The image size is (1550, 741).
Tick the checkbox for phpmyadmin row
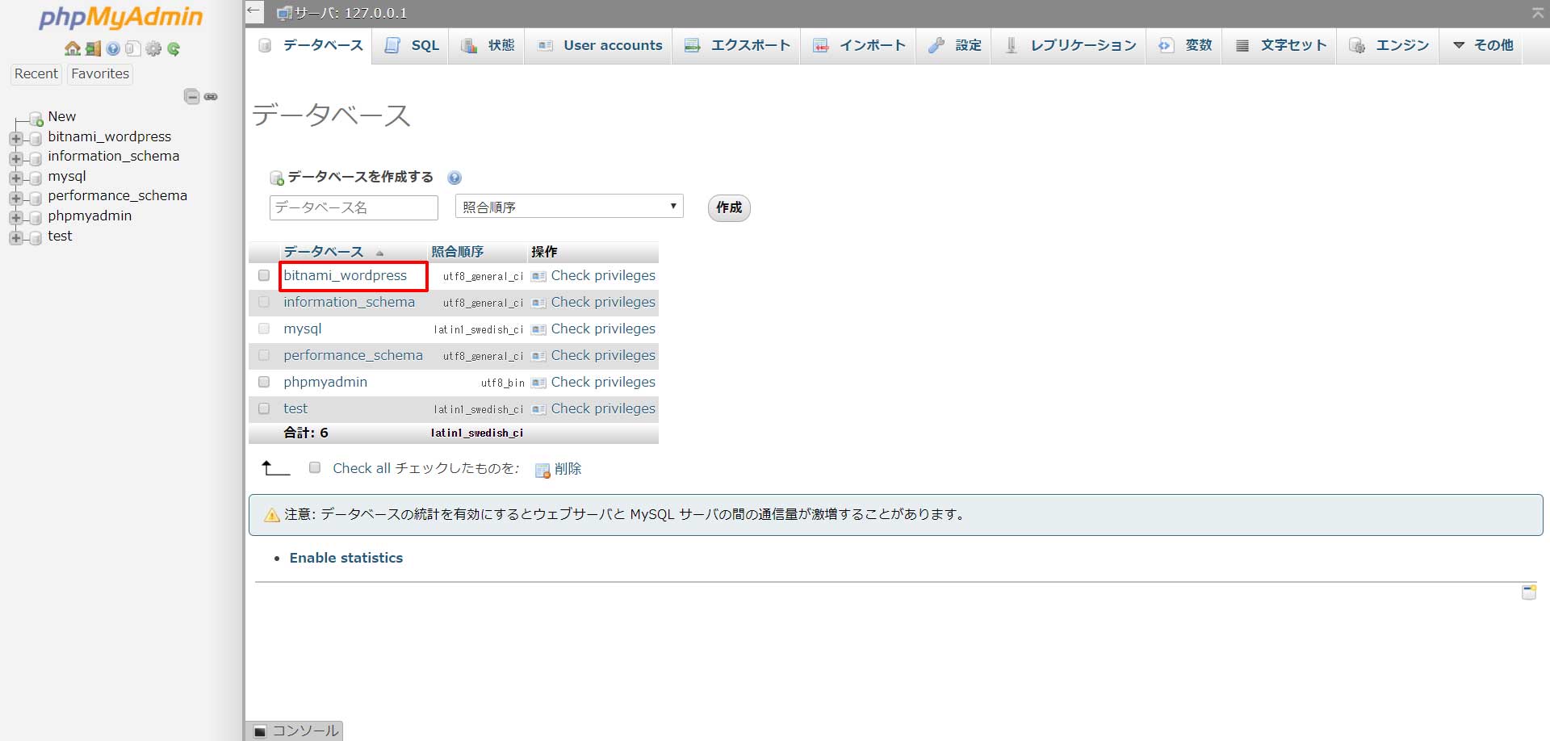264,382
